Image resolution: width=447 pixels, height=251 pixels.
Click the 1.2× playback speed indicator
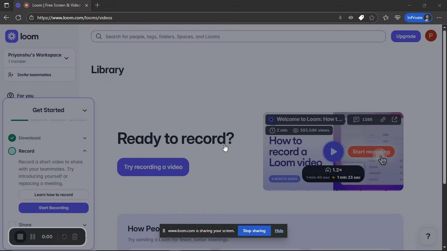pyautogui.click(x=333, y=170)
